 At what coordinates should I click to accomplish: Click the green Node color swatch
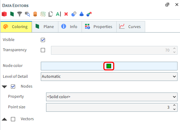tap(109, 66)
